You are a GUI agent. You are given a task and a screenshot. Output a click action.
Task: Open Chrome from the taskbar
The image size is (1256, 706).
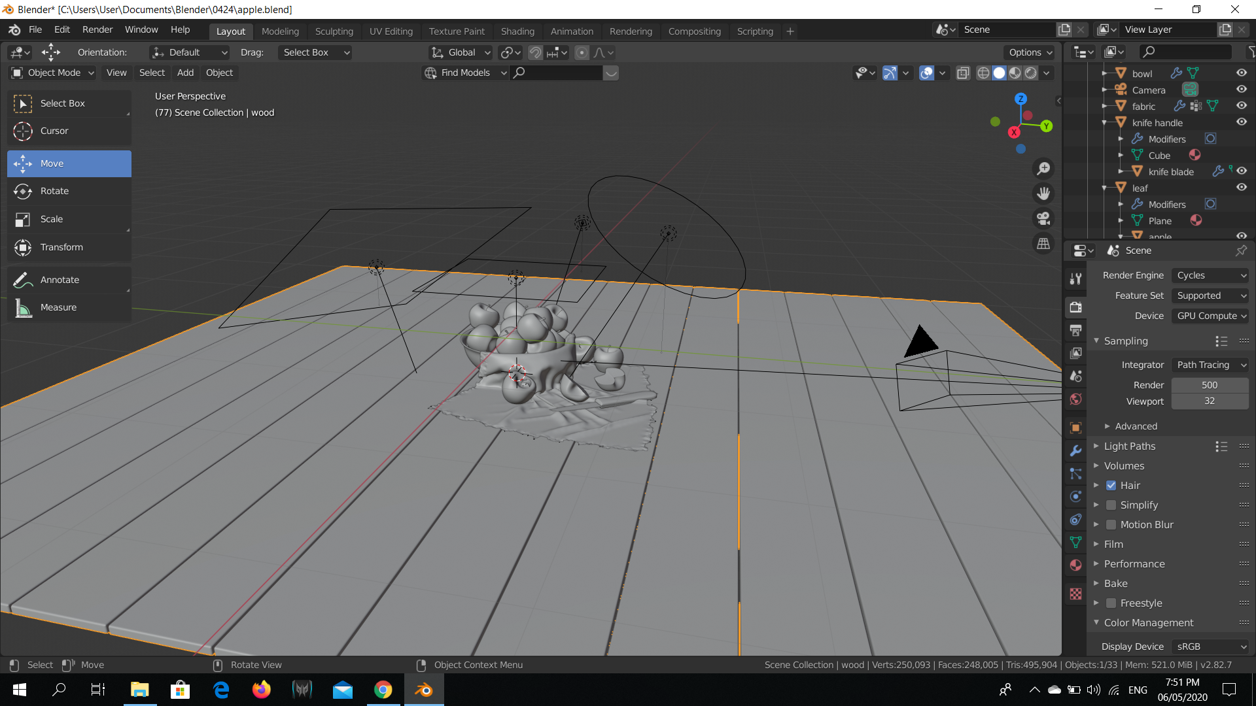[x=383, y=690]
